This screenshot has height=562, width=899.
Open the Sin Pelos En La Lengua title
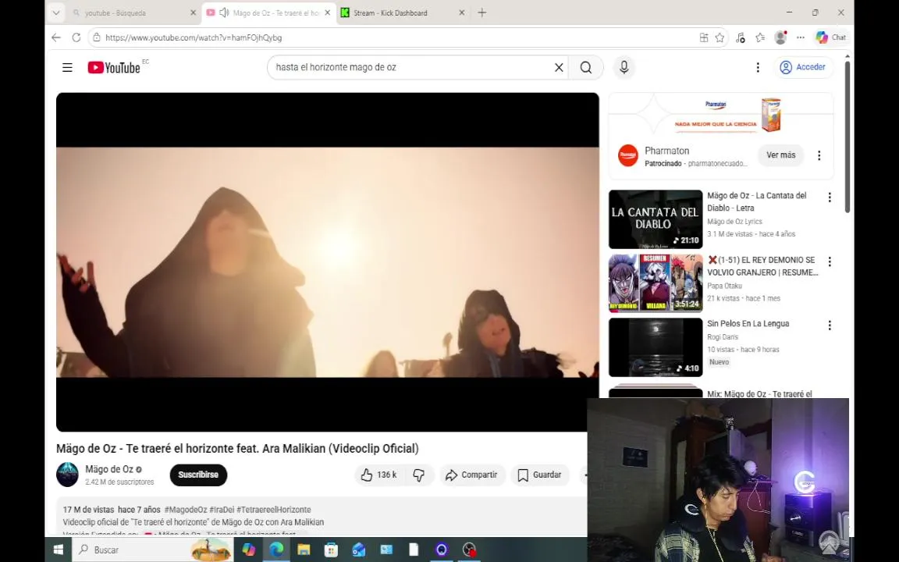pos(748,323)
